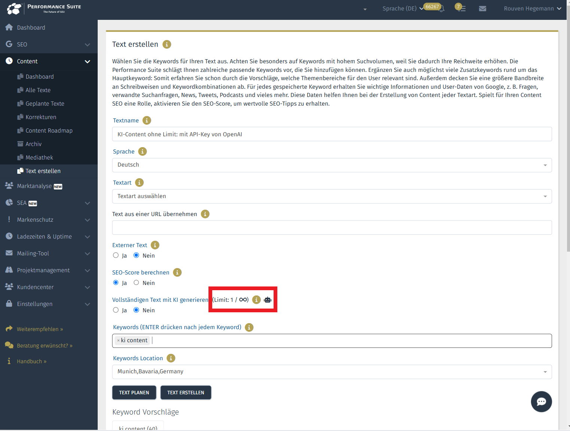Image resolution: width=570 pixels, height=431 pixels.
Task: Click the info icon beside Sprache label
Action: tap(143, 151)
